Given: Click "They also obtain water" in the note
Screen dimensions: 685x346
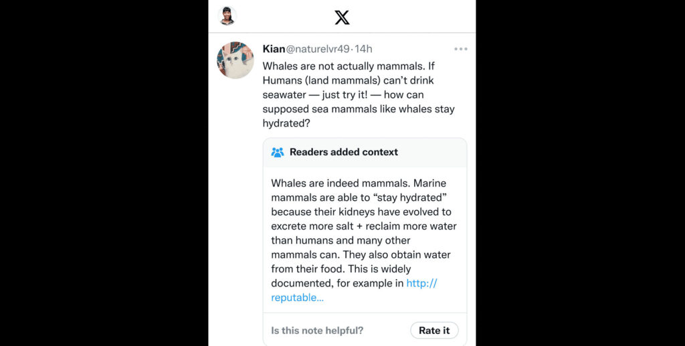Looking at the screenshot, I should [395, 255].
